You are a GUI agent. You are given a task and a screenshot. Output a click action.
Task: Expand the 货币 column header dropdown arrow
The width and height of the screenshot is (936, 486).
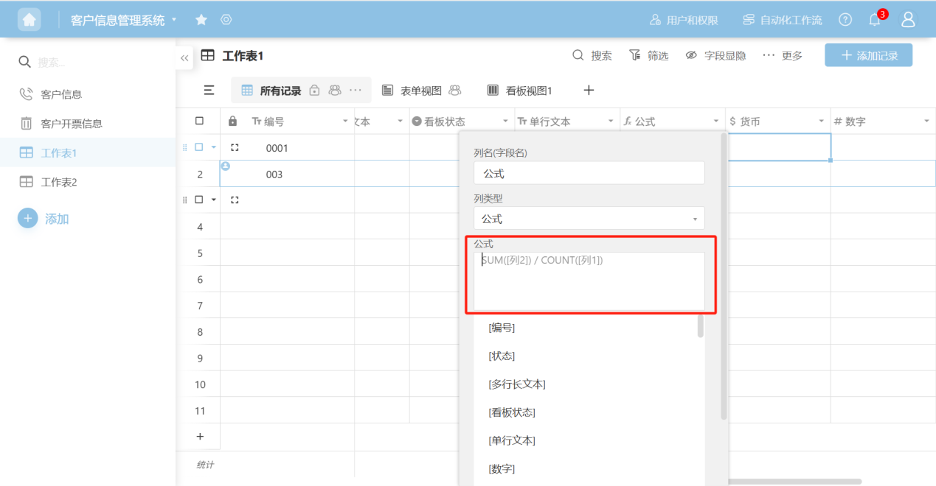[822, 121]
